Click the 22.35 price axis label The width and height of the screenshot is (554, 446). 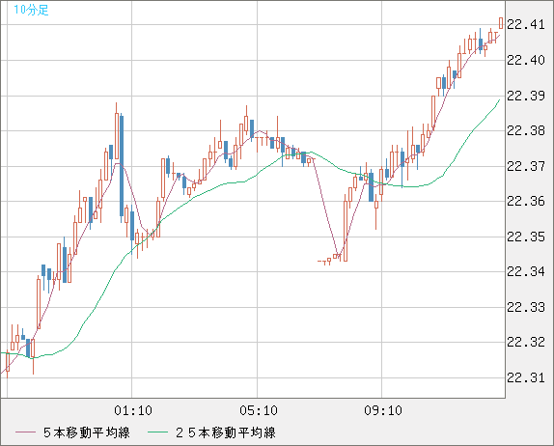coord(526,237)
